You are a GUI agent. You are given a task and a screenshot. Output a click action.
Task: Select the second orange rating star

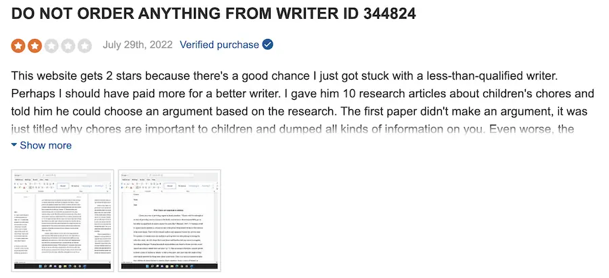click(x=35, y=45)
